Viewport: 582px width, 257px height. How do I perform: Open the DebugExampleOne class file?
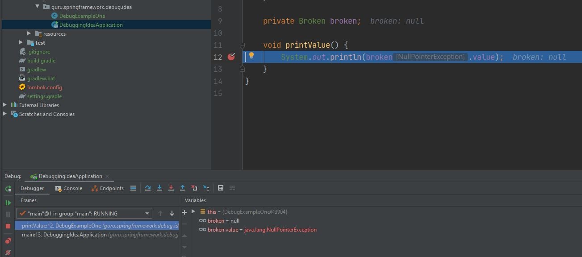tap(82, 16)
